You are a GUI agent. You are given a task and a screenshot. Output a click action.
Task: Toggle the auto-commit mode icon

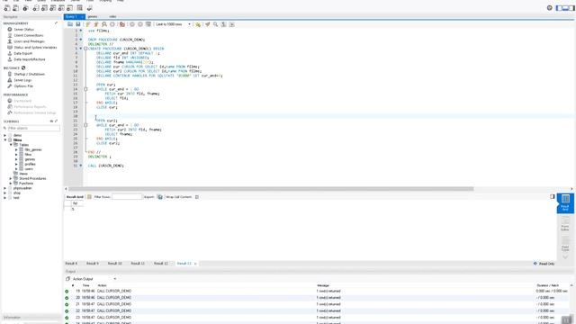click(148, 24)
